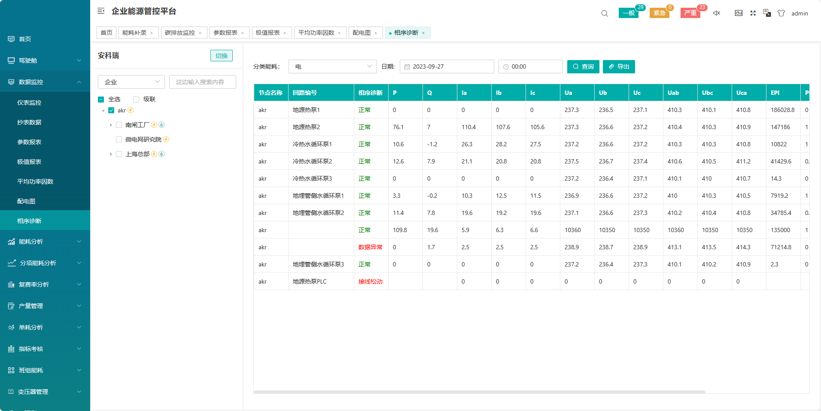Click the 查询 query button
This screenshot has width=821, height=411.
[x=583, y=66]
